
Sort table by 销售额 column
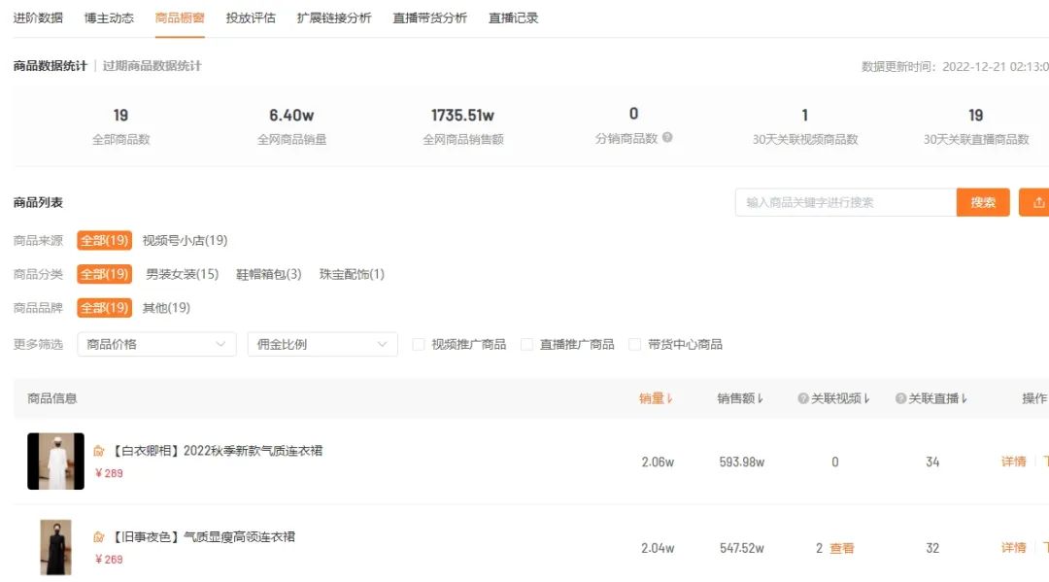click(740, 398)
